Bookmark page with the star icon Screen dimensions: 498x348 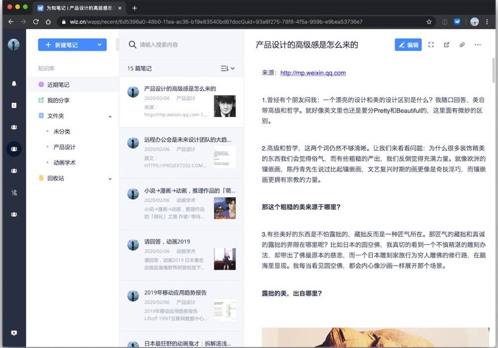tap(429, 21)
